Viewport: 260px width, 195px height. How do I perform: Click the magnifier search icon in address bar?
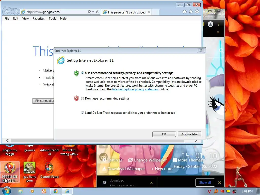coord(89,12)
